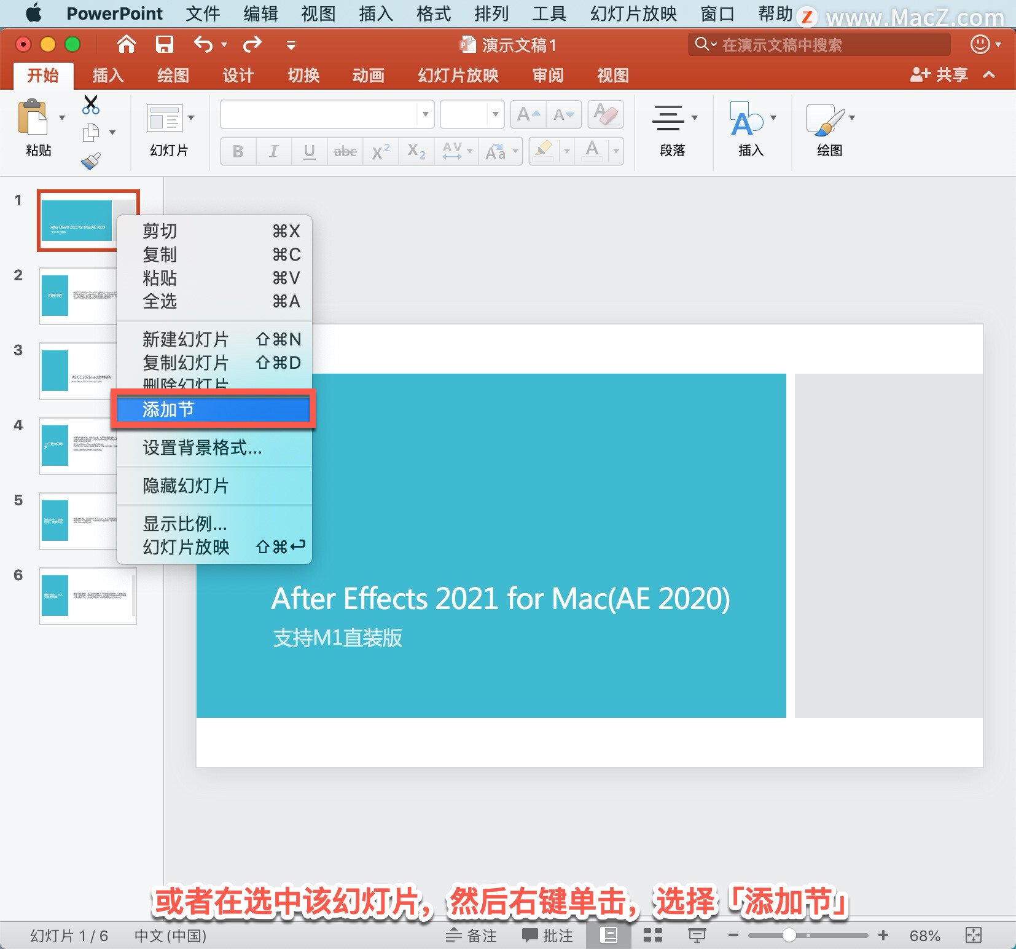Click the 共享 share button
The image size is (1016, 949).
[x=939, y=75]
